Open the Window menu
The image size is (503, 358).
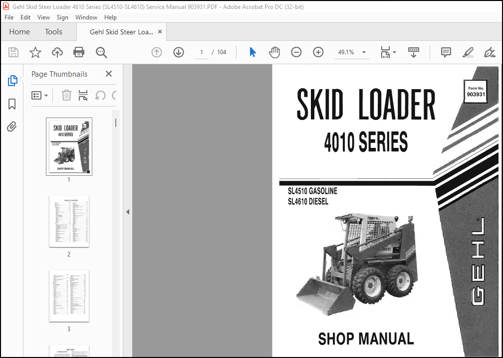click(x=86, y=17)
